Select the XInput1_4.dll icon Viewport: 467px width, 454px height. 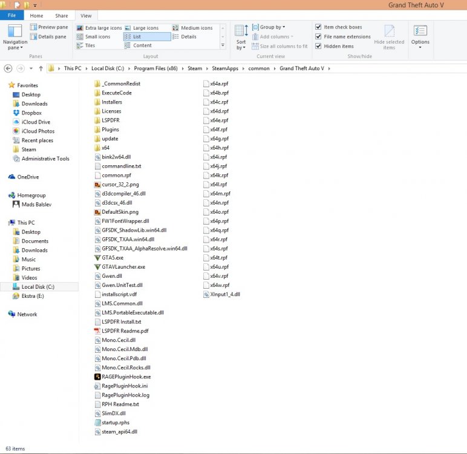click(x=206, y=295)
